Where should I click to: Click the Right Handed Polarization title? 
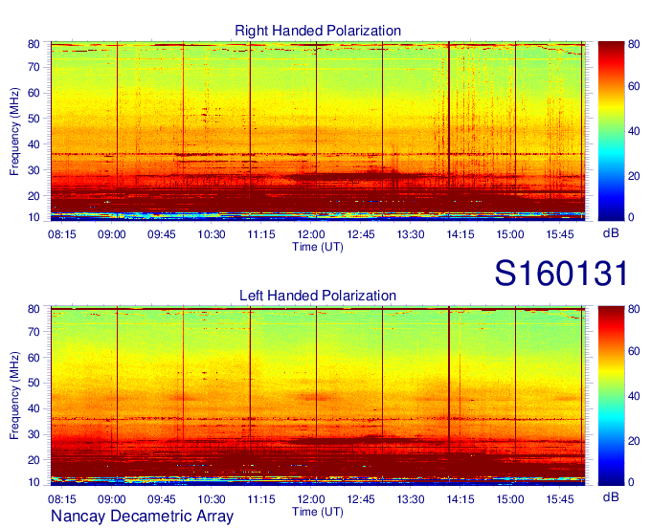[318, 31]
